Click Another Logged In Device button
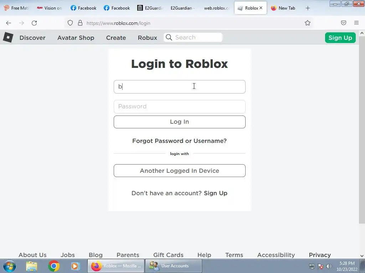Image resolution: width=365 pixels, height=273 pixels. point(180,171)
